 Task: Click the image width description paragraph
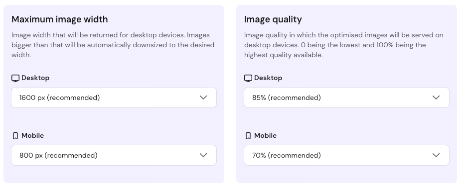[113, 45]
